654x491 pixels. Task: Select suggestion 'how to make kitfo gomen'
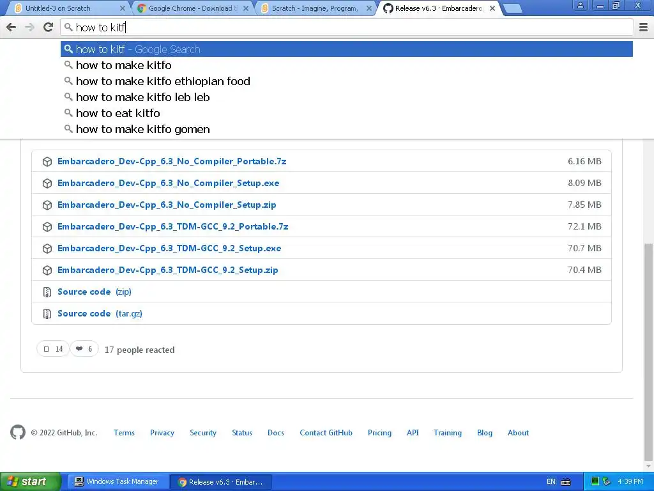pyautogui.click(x=347, y=129)
